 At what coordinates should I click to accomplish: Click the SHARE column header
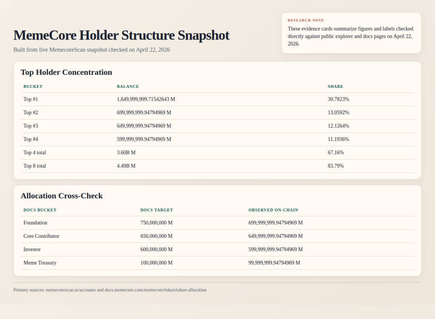(x=336, y=87)
